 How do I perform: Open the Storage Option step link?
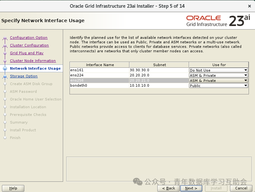[x=24, y=76]
